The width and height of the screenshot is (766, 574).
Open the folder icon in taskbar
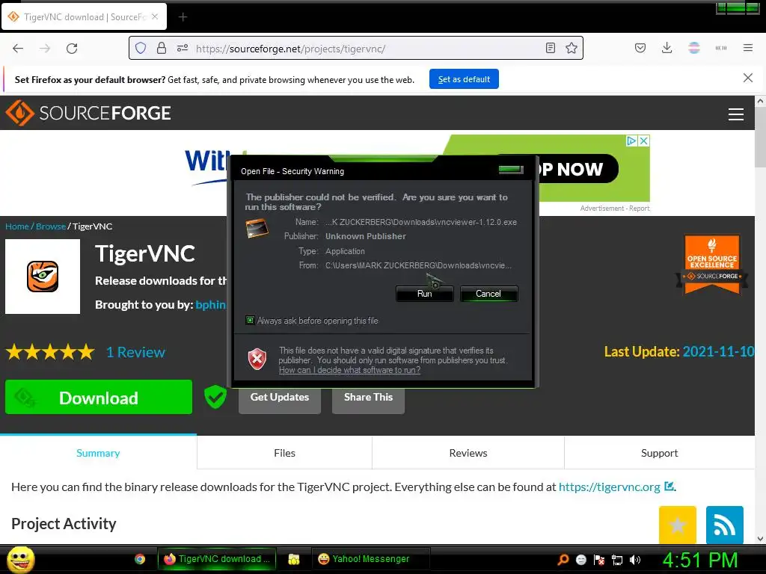[x=293, y=559]
